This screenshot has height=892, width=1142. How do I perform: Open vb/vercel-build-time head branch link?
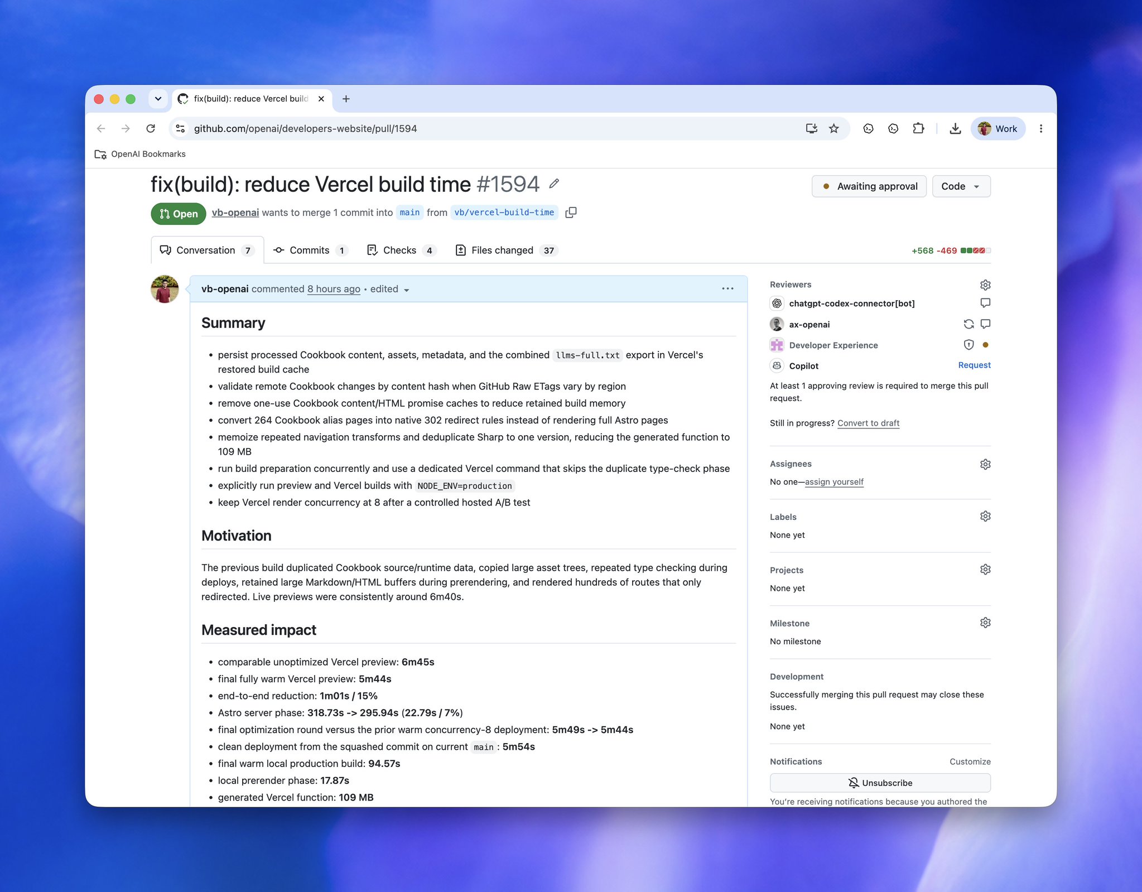coord(504,213)
